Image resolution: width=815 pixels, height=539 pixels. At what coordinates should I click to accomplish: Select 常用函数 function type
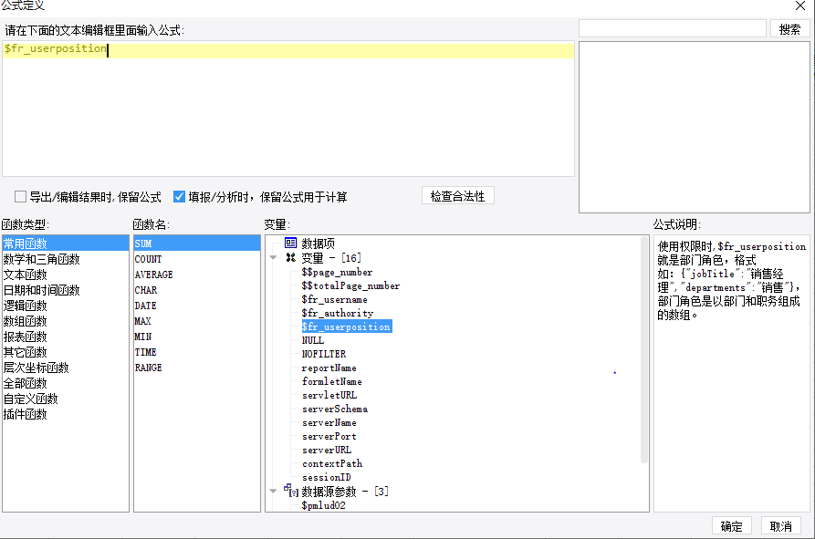66,243
